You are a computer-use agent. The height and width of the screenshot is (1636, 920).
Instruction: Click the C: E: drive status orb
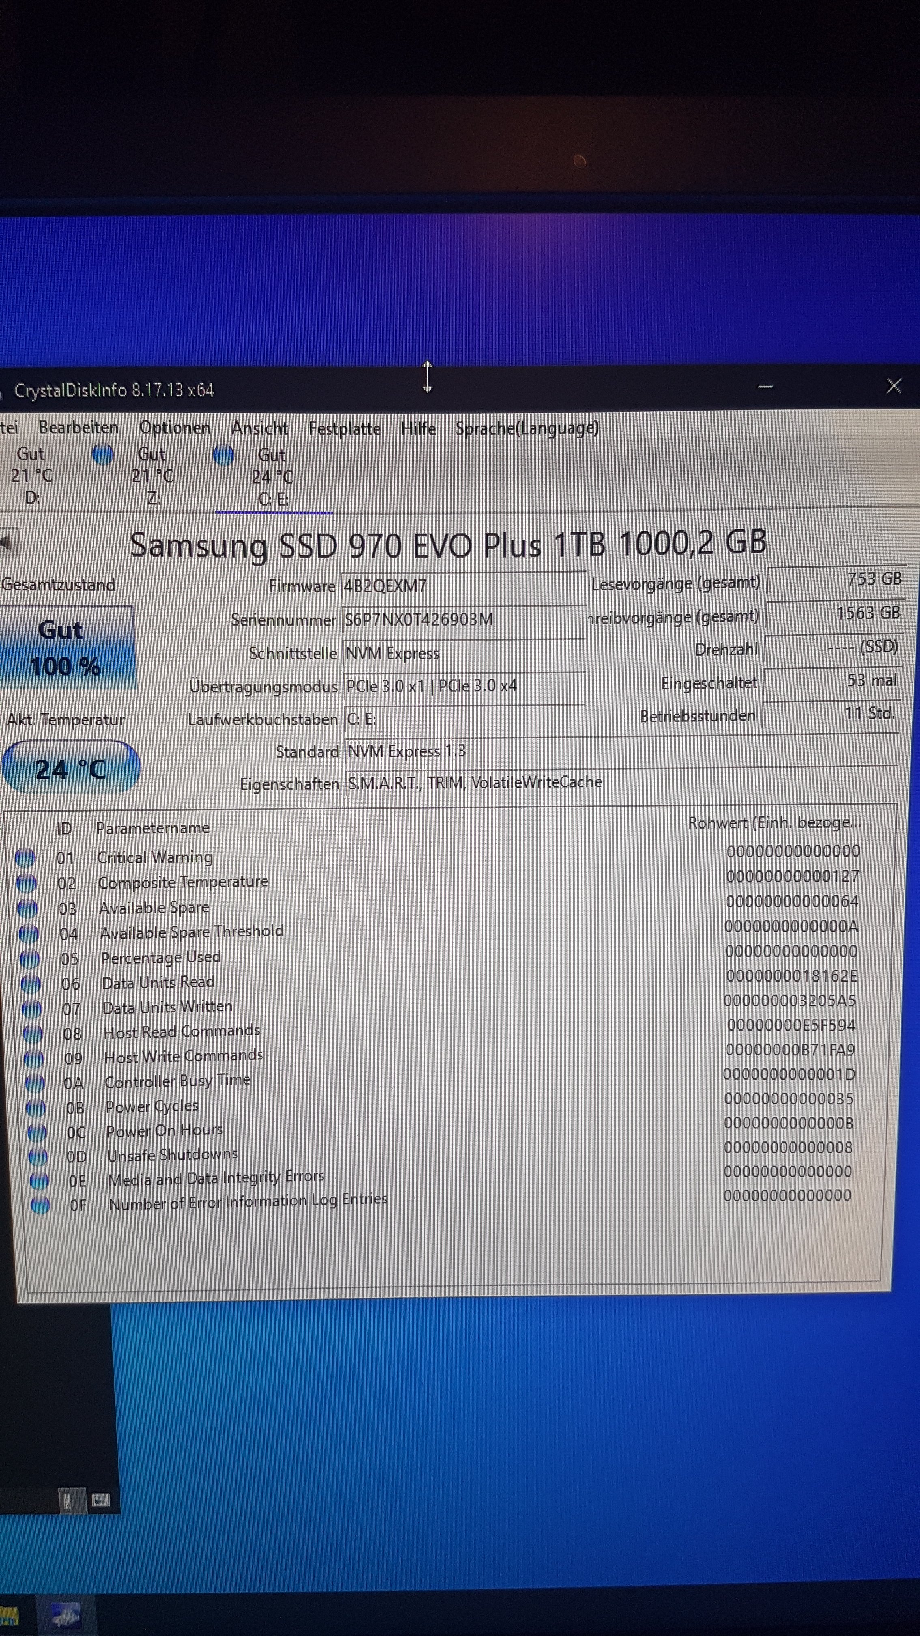pyautogui.click(x=224, y=455)
